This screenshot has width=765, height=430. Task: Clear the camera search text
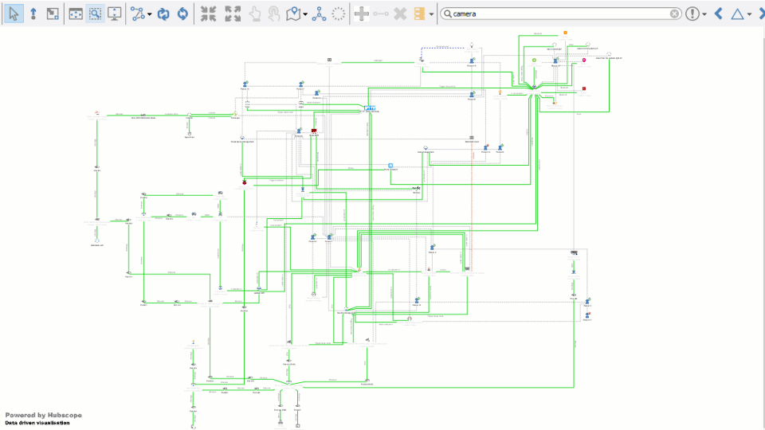point(674,14)
